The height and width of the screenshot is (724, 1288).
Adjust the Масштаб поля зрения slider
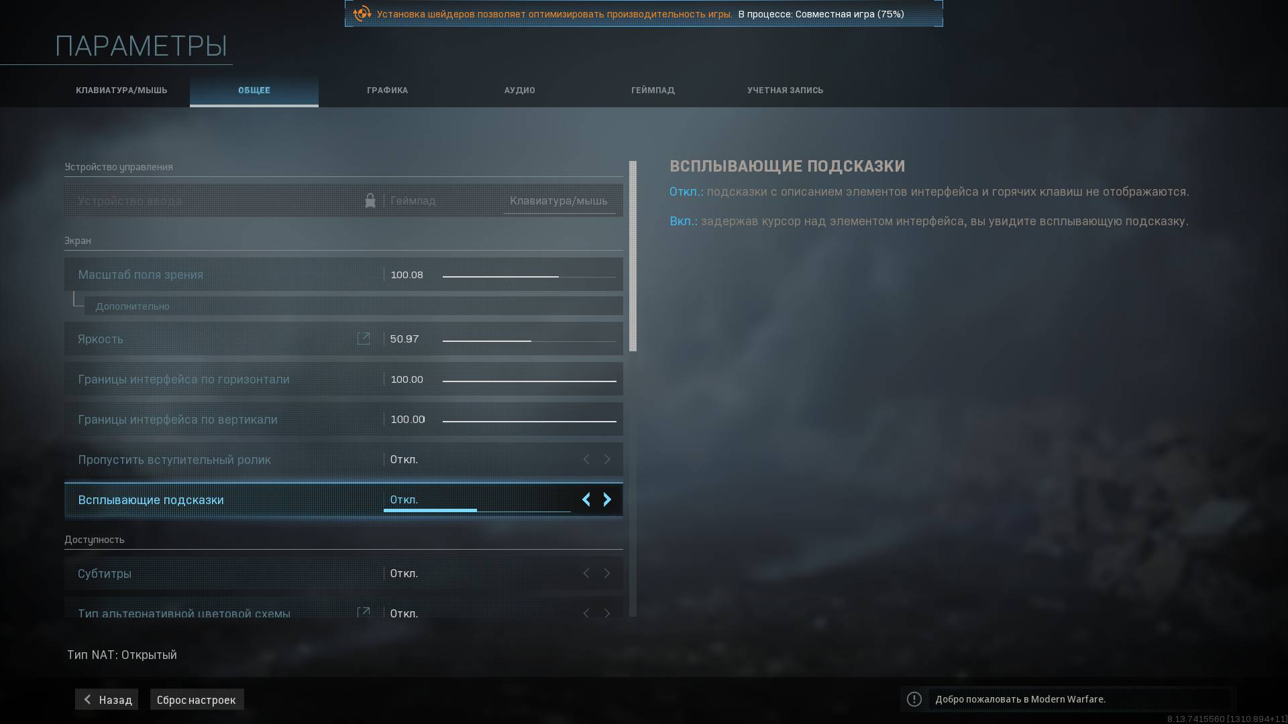pos(529,276)
